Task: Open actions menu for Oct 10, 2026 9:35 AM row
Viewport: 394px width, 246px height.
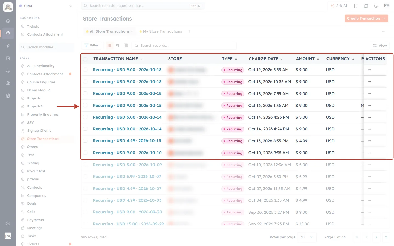Action: [369, 153]
